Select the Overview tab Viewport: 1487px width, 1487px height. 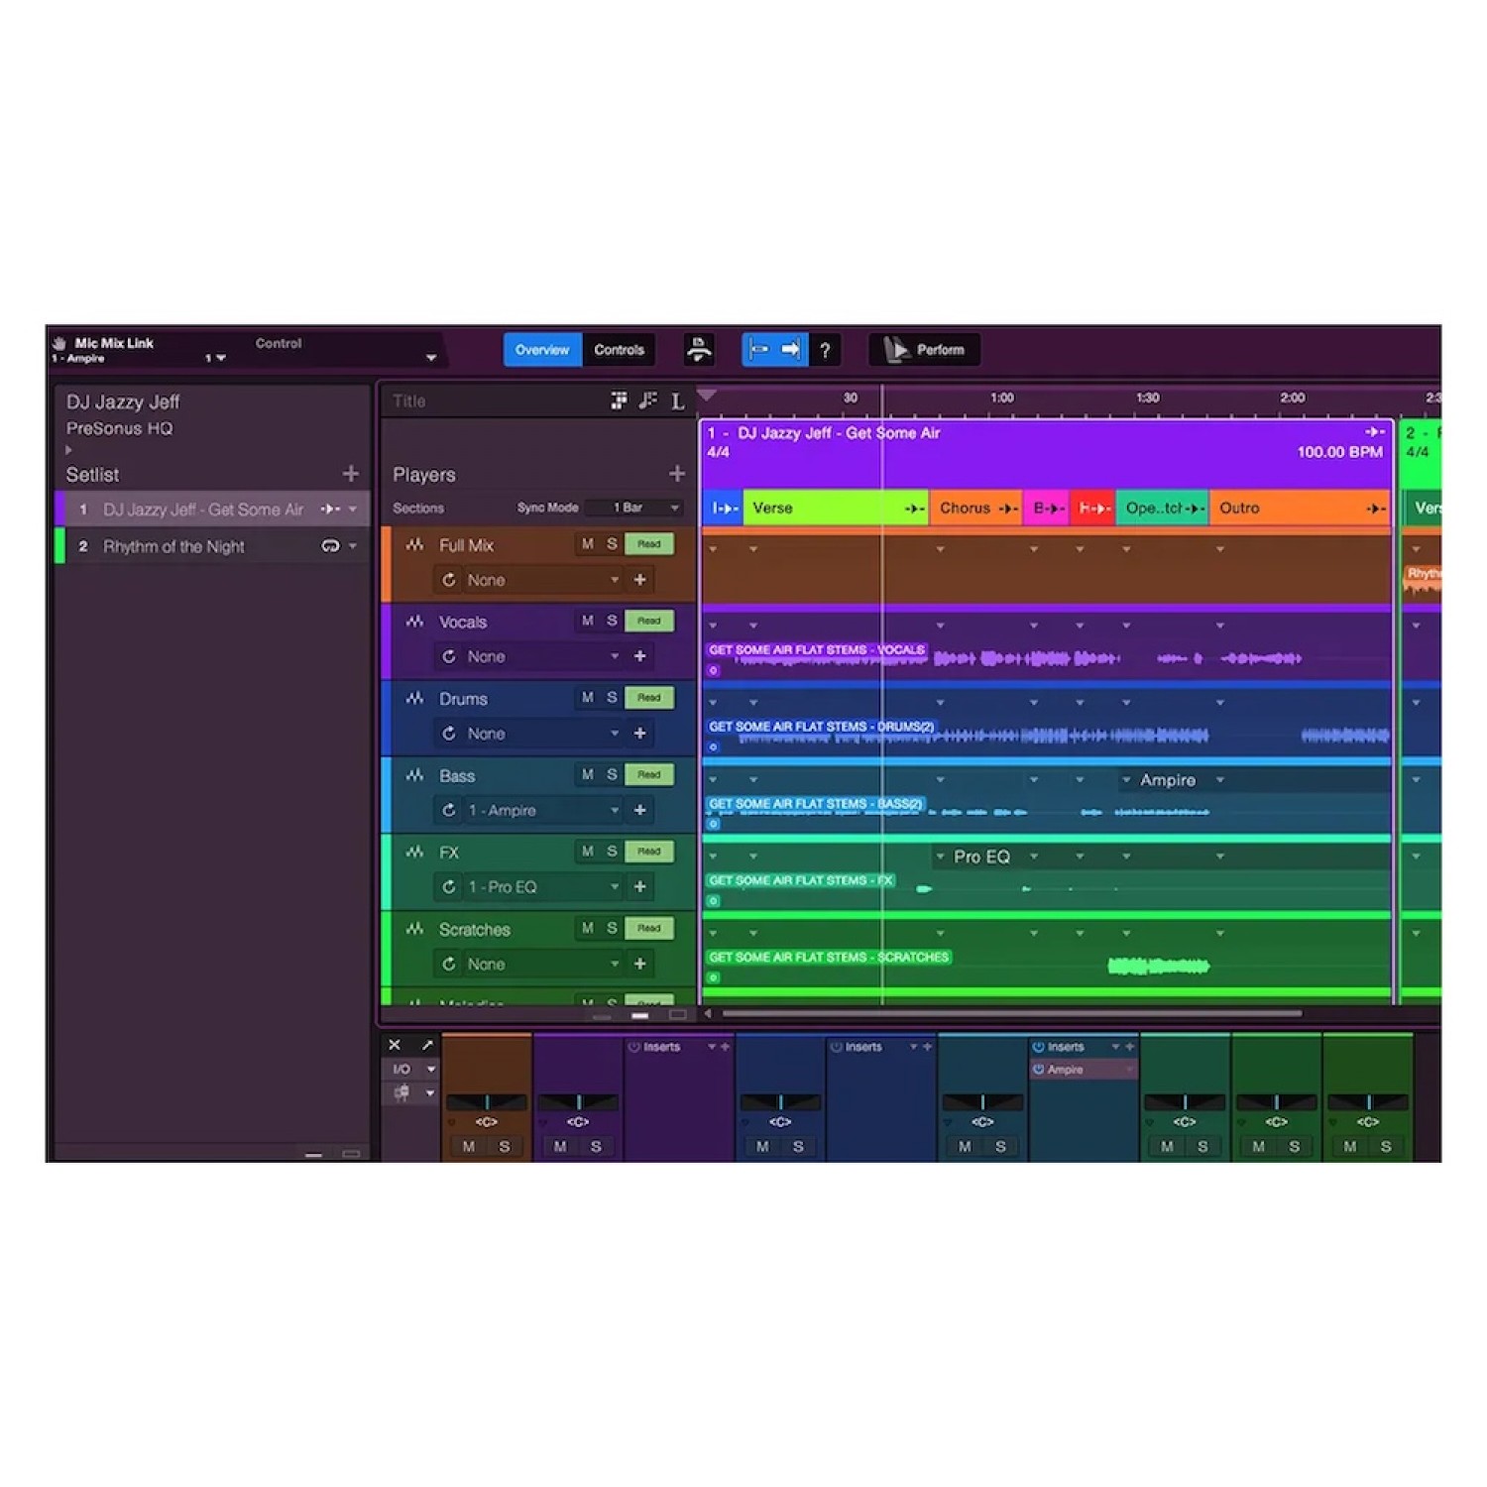pyautogui.click(x=542, y=349)
